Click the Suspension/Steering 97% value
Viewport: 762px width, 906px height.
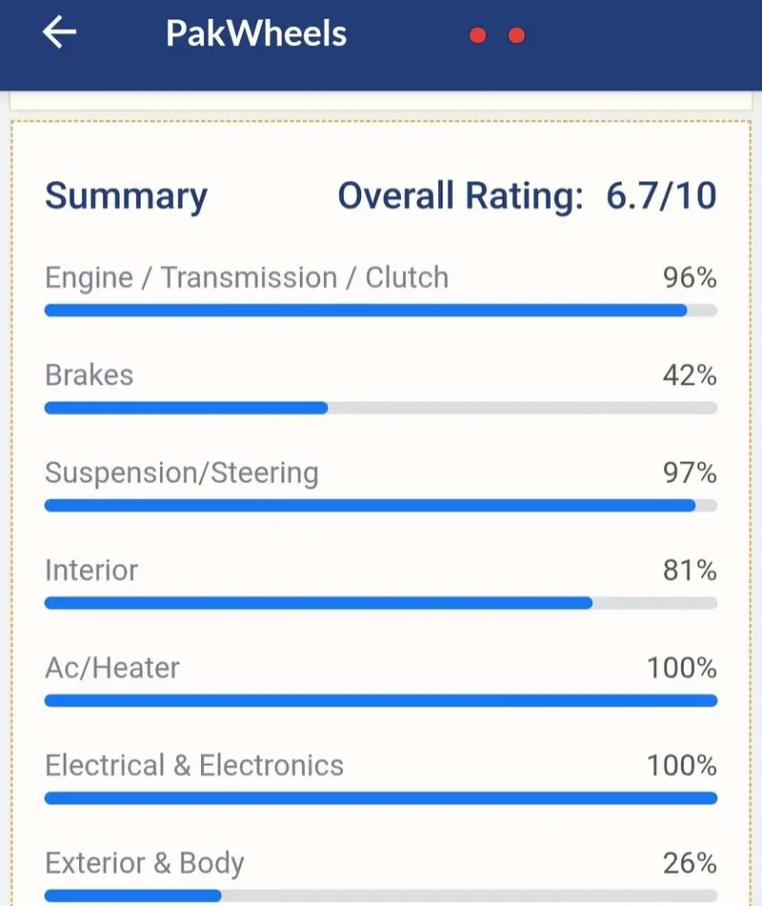click(x=690, y=473)
